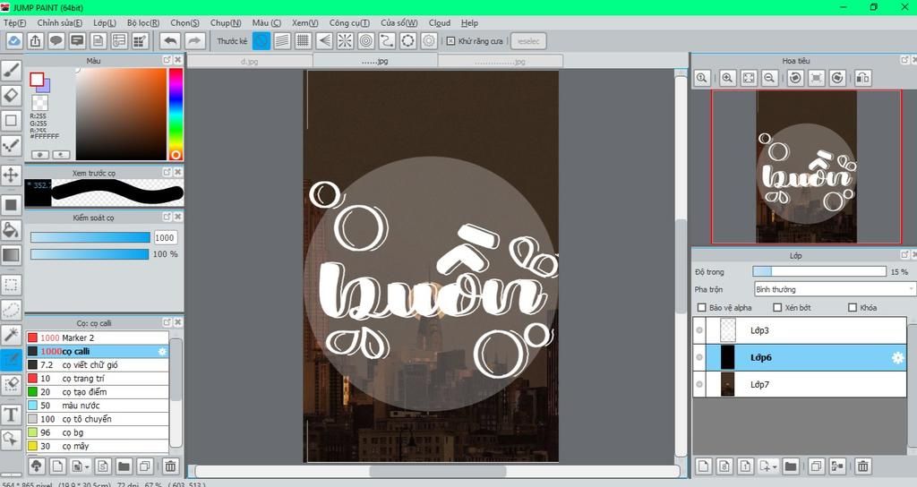
Task: Click the navigator preview thumbnail
Action: 807,167
